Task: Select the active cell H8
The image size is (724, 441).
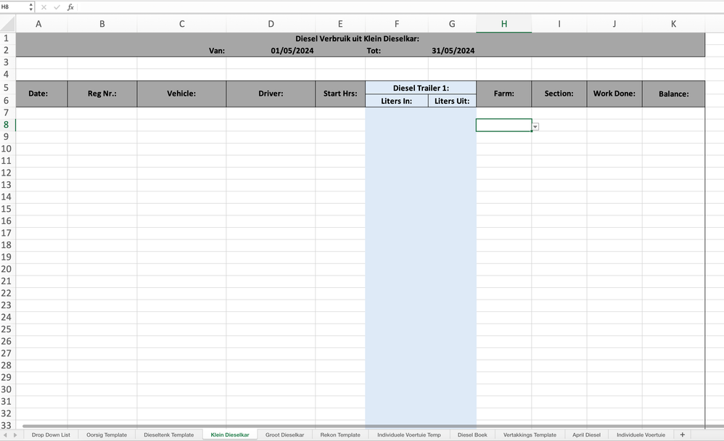Action: pyautogui.click(x=503, y=125)
